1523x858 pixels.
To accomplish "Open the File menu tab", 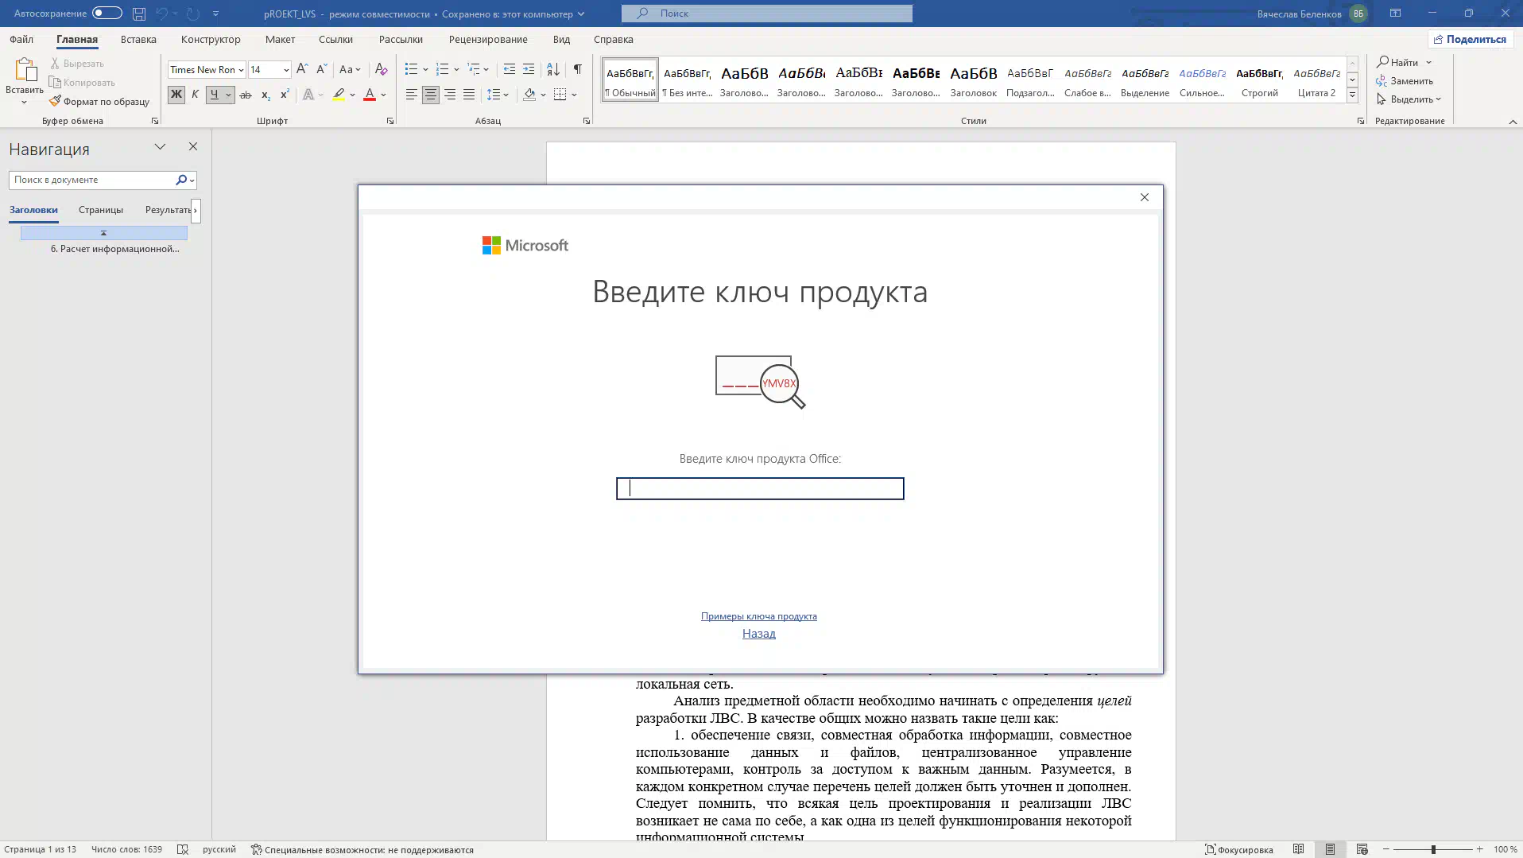I will (x=21, y=39).
